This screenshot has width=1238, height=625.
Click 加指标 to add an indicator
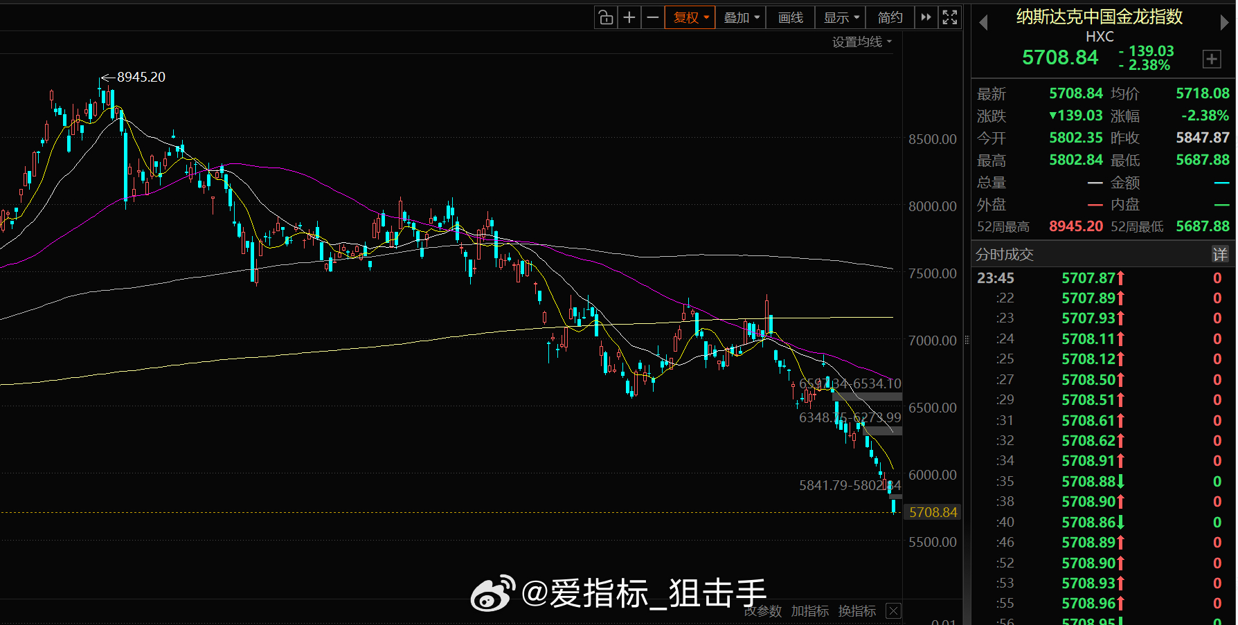coord(810,611)
